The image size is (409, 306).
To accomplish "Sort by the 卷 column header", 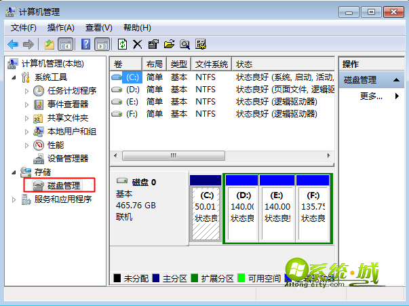I will point(126,64).
